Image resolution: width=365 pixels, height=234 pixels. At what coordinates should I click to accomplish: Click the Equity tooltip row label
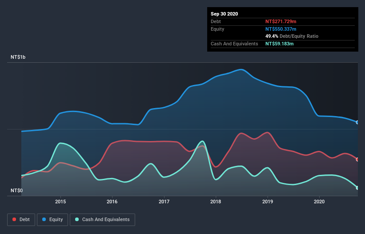(217, 29)
